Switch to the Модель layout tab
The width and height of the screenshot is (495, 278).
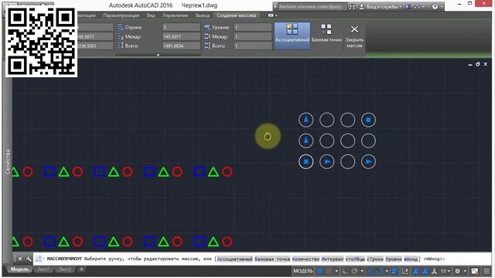click(19, 270)
